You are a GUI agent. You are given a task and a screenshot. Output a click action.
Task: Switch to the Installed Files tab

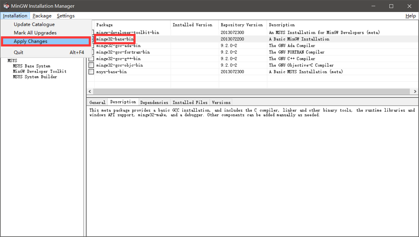coord(190,102)
